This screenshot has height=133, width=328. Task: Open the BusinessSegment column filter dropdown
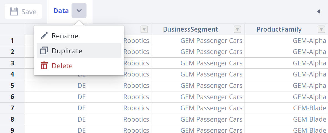(x=237, y=29)
